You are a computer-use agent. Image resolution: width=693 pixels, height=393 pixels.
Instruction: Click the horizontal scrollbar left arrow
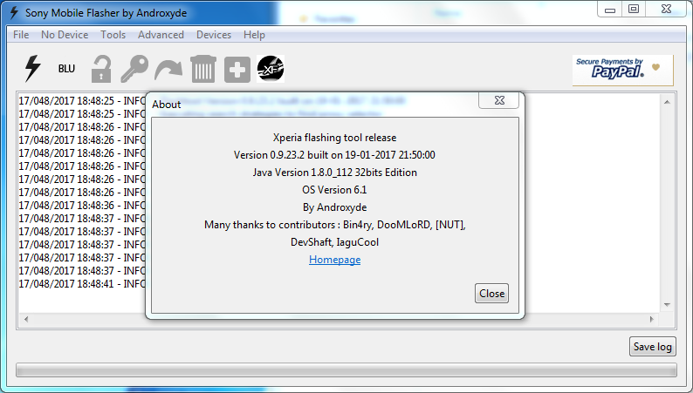26,319
